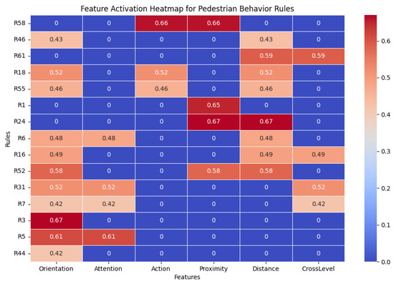Select the CrossLevel x-axis label
The height and width of the screenshot is (284, 394).
point(318,269)
